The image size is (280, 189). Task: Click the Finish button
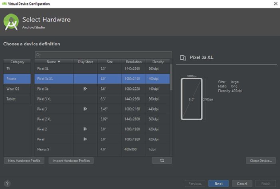(x=266, y=184)
